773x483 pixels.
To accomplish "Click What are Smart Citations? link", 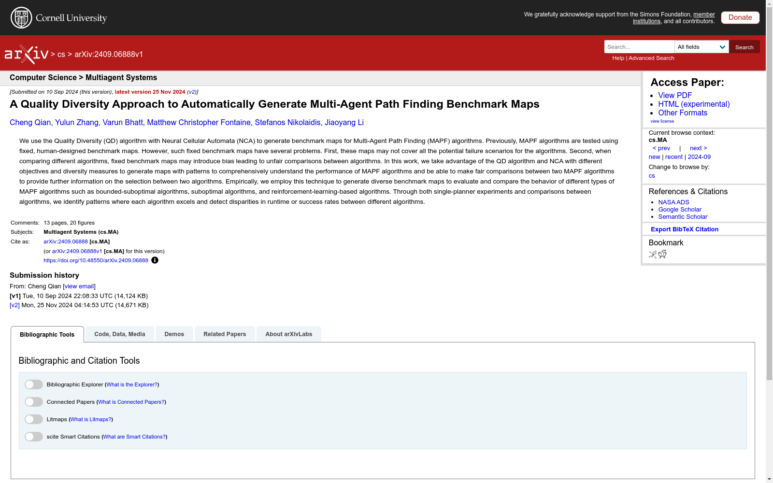I will [x=134, y=437].
